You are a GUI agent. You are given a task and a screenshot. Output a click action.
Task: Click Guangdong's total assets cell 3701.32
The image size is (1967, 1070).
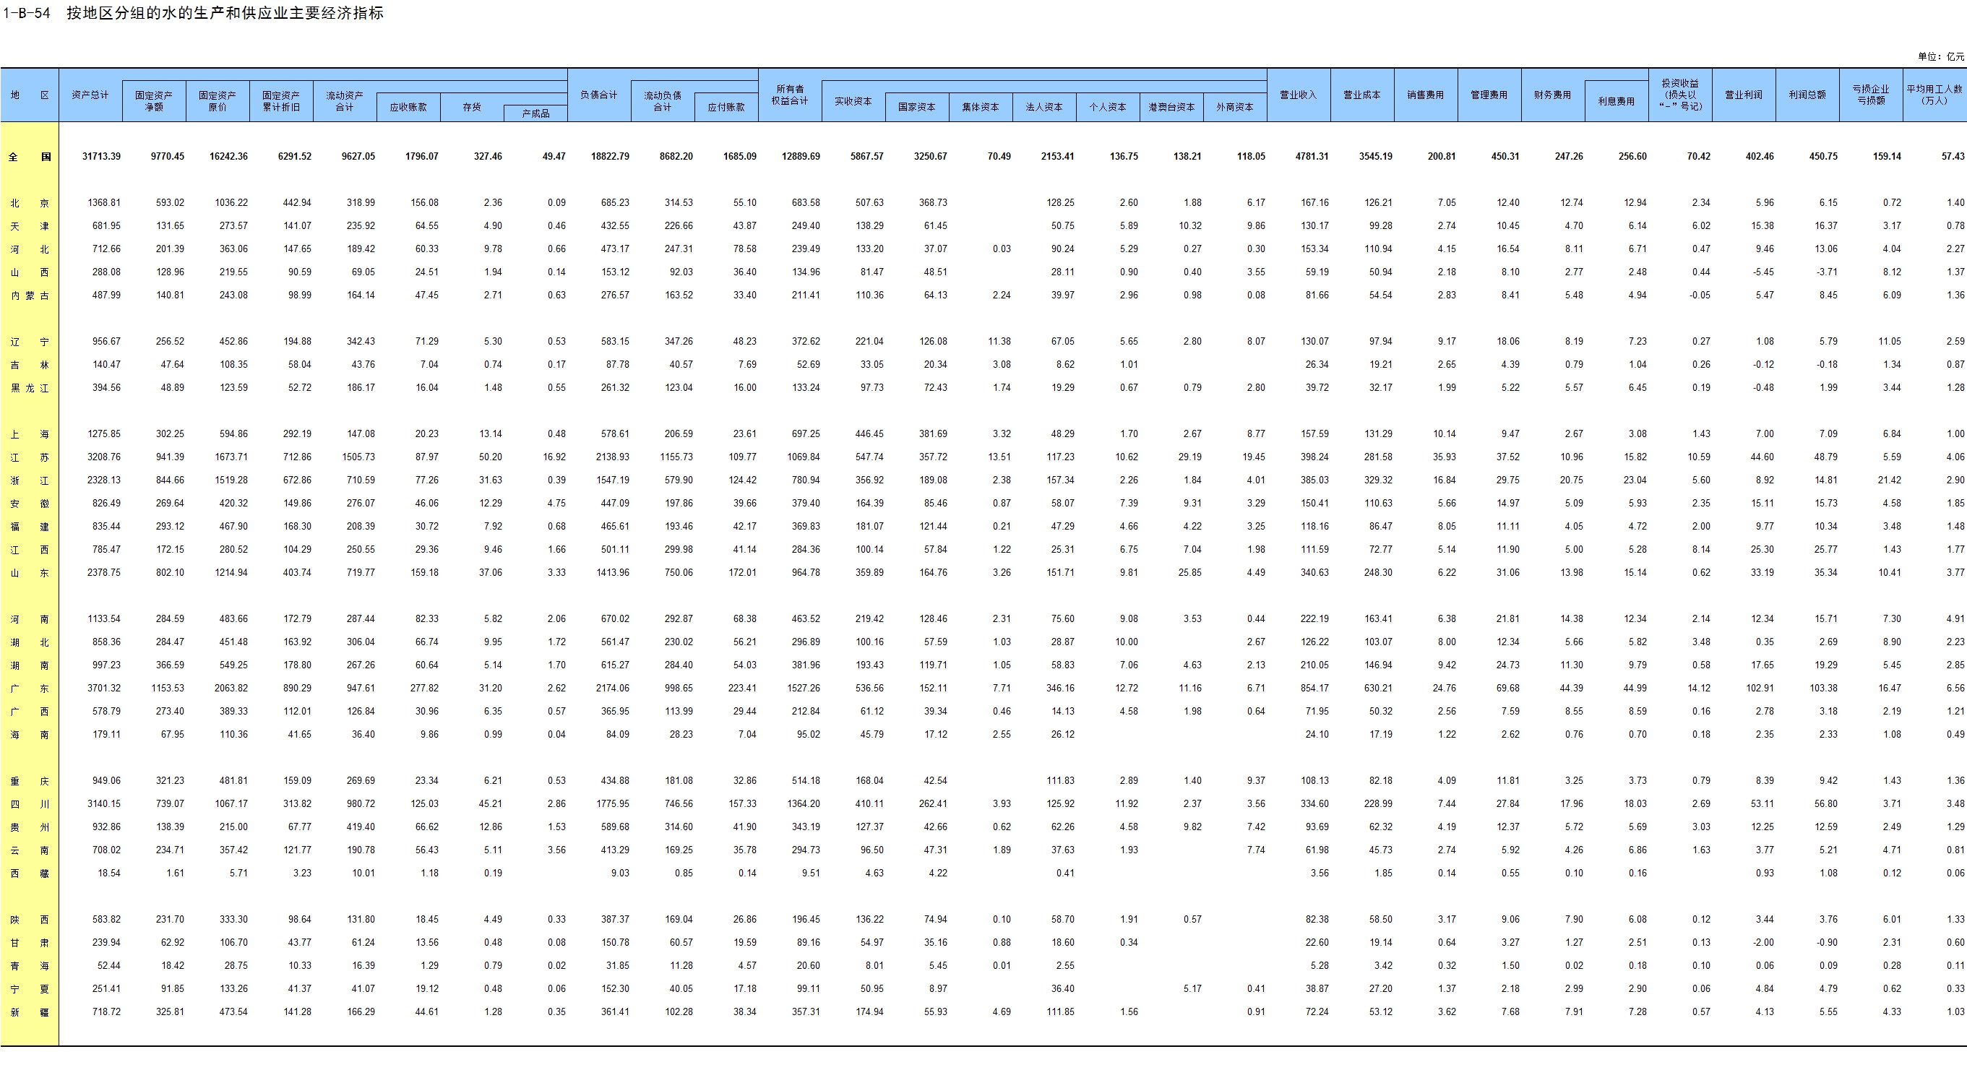click(104, 689)
